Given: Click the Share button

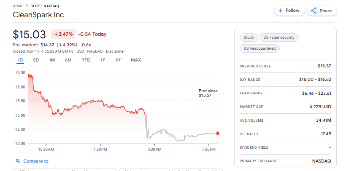Looking at the screenshot, I should coord(322,11).
